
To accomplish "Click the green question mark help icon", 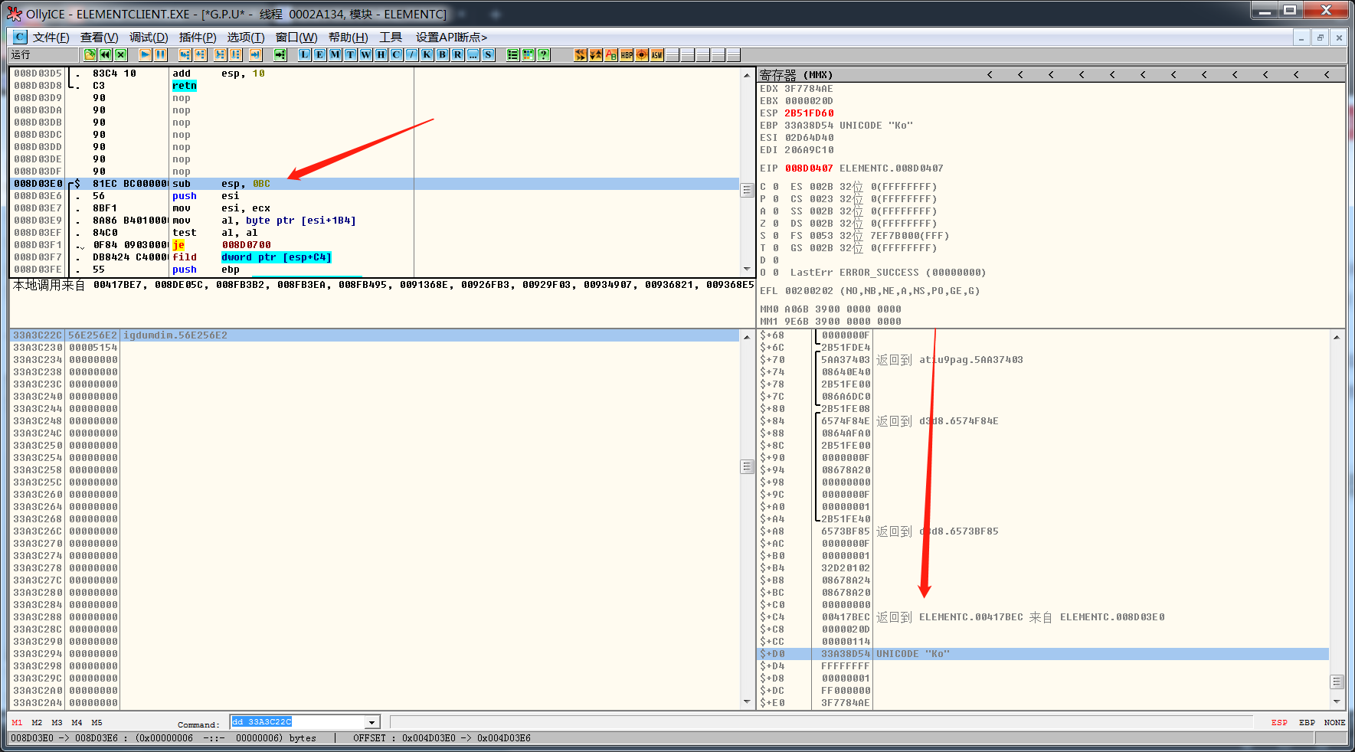I will click(543, 54).
